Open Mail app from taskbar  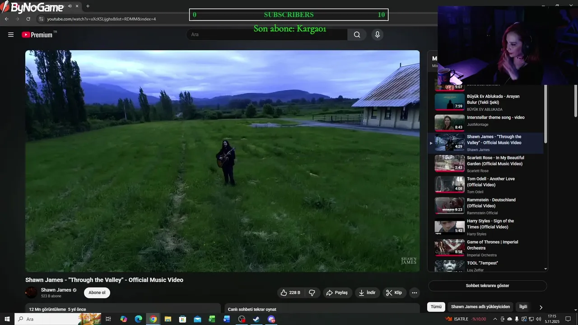click(x=197, y=319)
